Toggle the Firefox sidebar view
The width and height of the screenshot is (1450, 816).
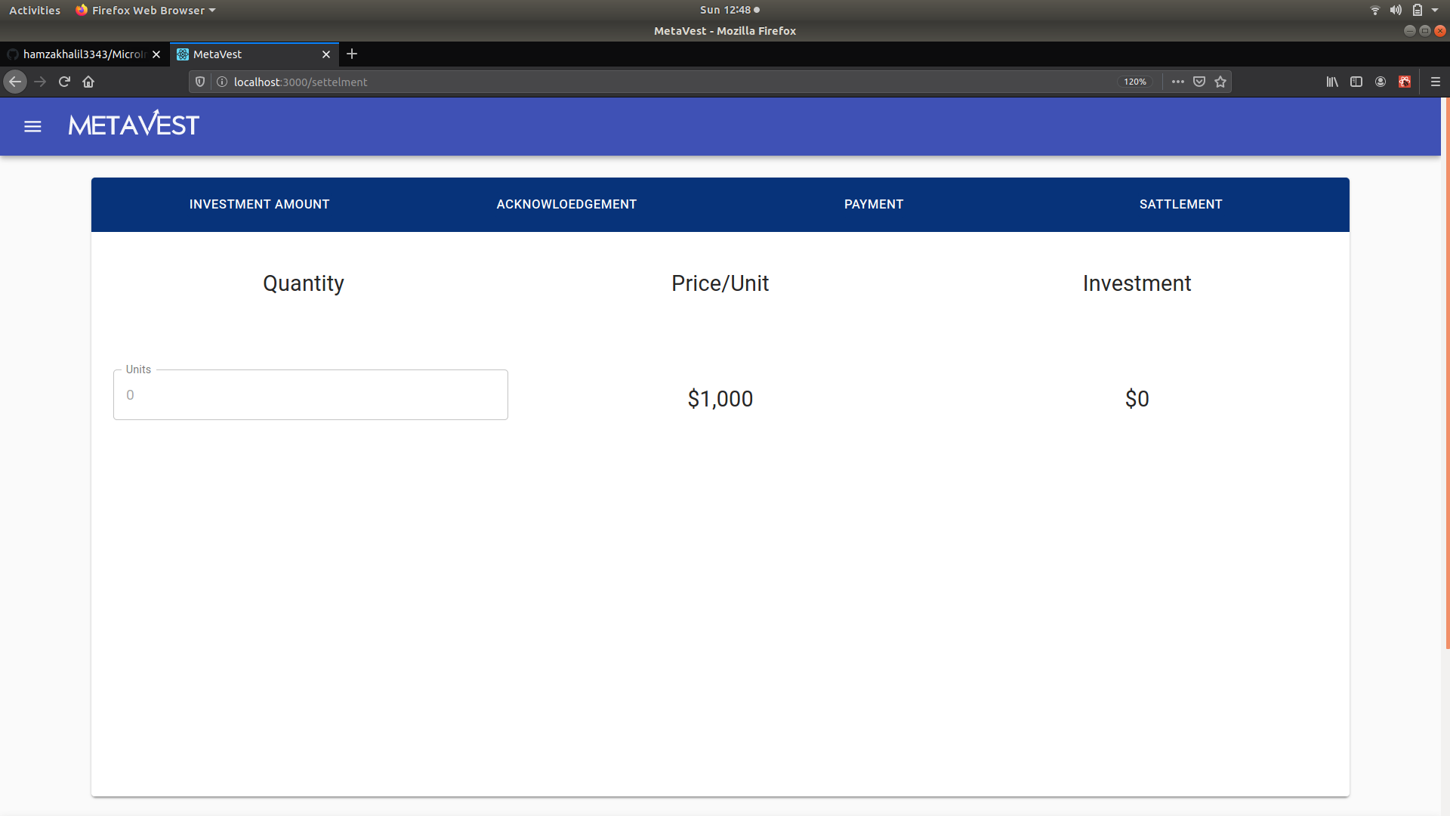tap(1356, 82)
